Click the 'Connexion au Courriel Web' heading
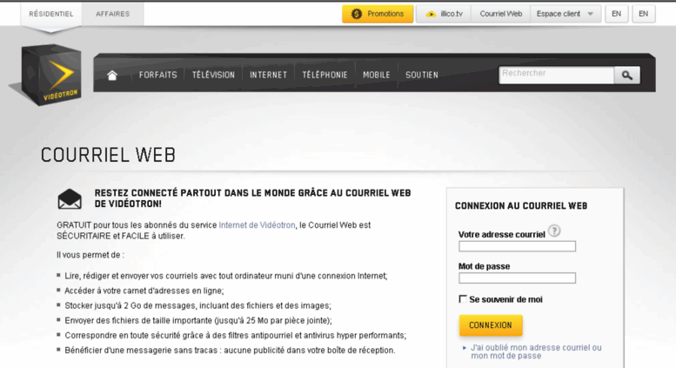This screenshot has height=368, width=676. [521, 206]
